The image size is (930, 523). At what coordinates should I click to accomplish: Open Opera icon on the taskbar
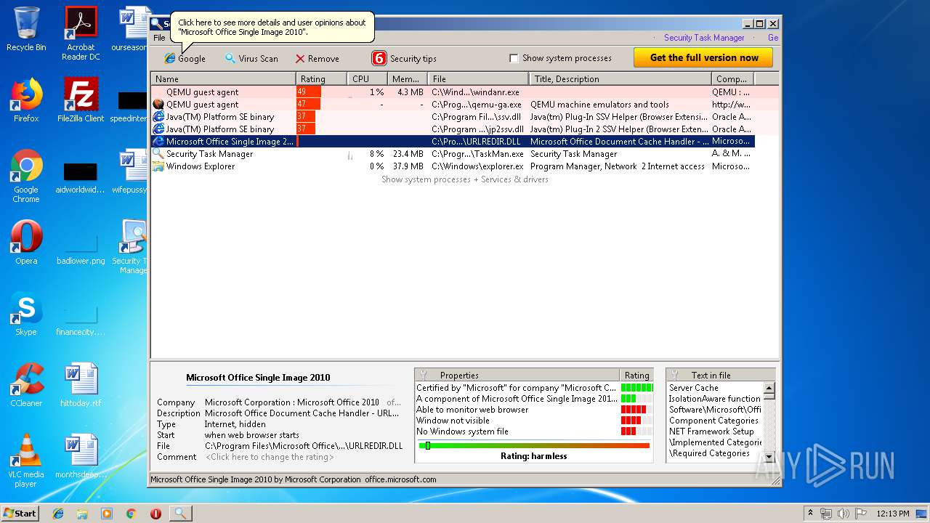pos(155,514)
